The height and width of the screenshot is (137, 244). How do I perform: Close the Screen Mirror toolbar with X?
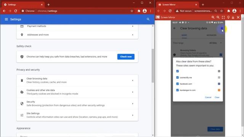pyautogui.click(x=238, y=17)
